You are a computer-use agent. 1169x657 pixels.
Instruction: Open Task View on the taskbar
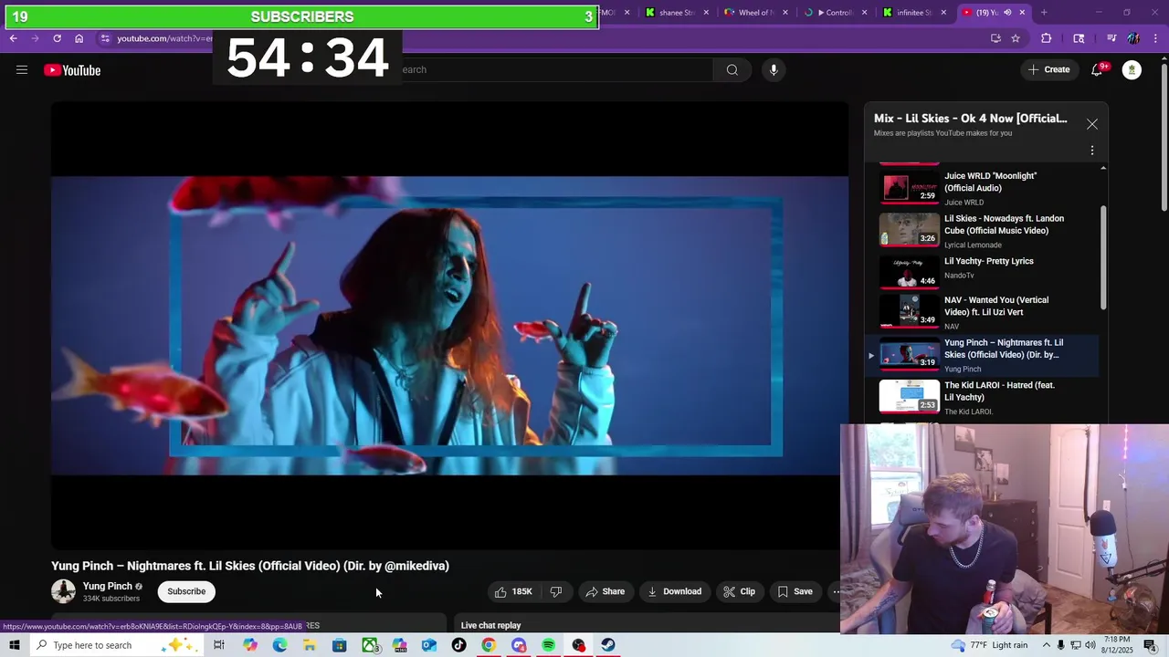tap(219, 645)
